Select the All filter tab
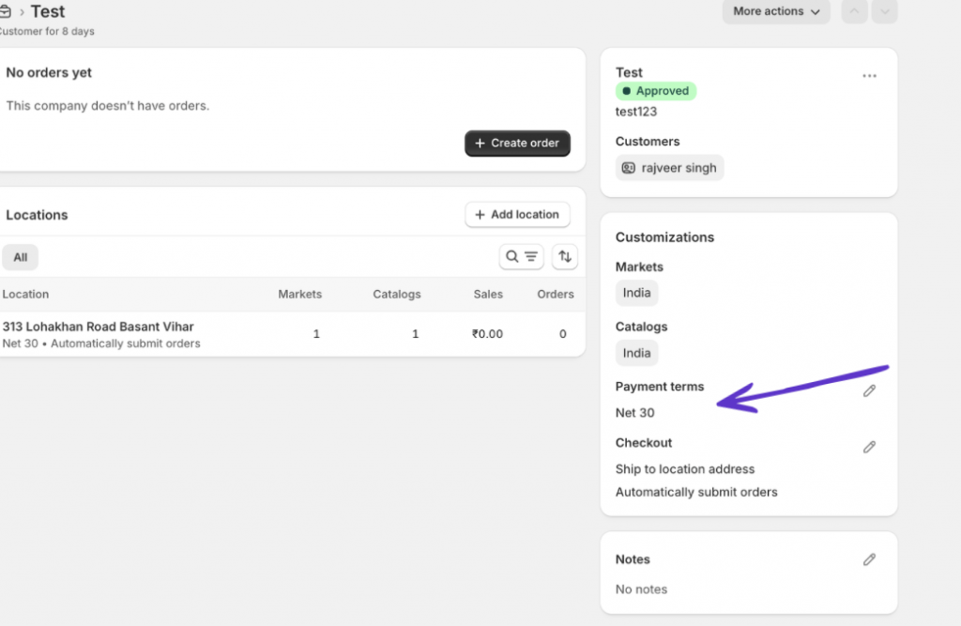The height and width of the screenshot is (626, 961). (x=20, y=256)
